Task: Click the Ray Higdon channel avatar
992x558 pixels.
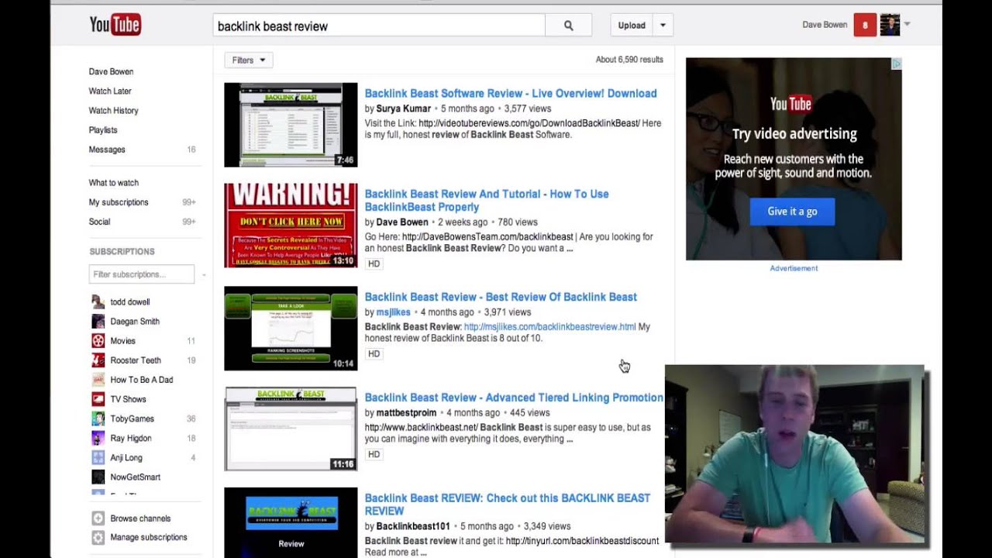Action: coord(98,438)
